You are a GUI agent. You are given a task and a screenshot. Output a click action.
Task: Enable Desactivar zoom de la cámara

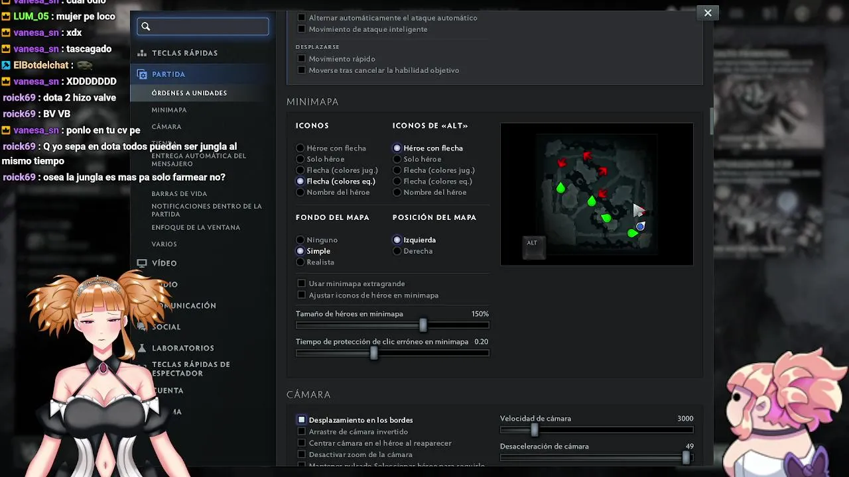click(x=302, y=454)
